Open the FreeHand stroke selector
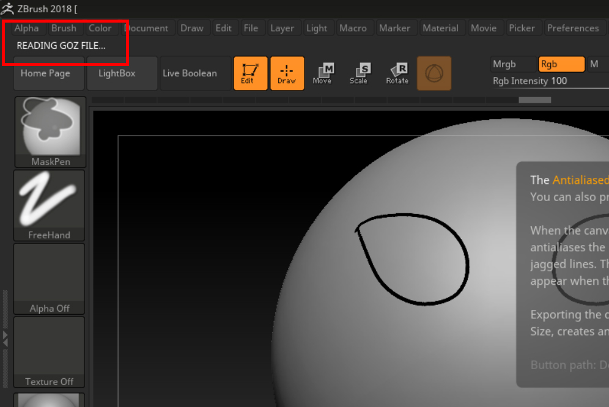Screen dimensions: 609x407 click(49, 205)
